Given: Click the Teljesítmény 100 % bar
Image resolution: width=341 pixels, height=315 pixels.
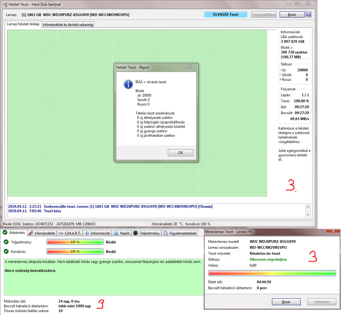Looking at the screenshot, I should point(75,242).
